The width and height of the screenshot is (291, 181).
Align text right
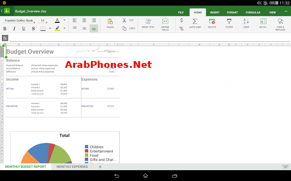pos(94,20)
